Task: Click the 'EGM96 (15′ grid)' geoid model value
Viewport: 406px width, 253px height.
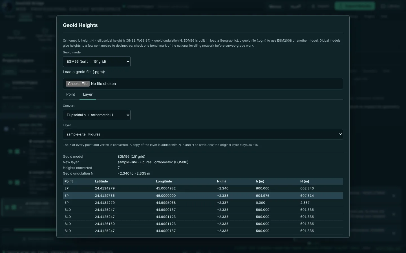Action: pos(131,157)
